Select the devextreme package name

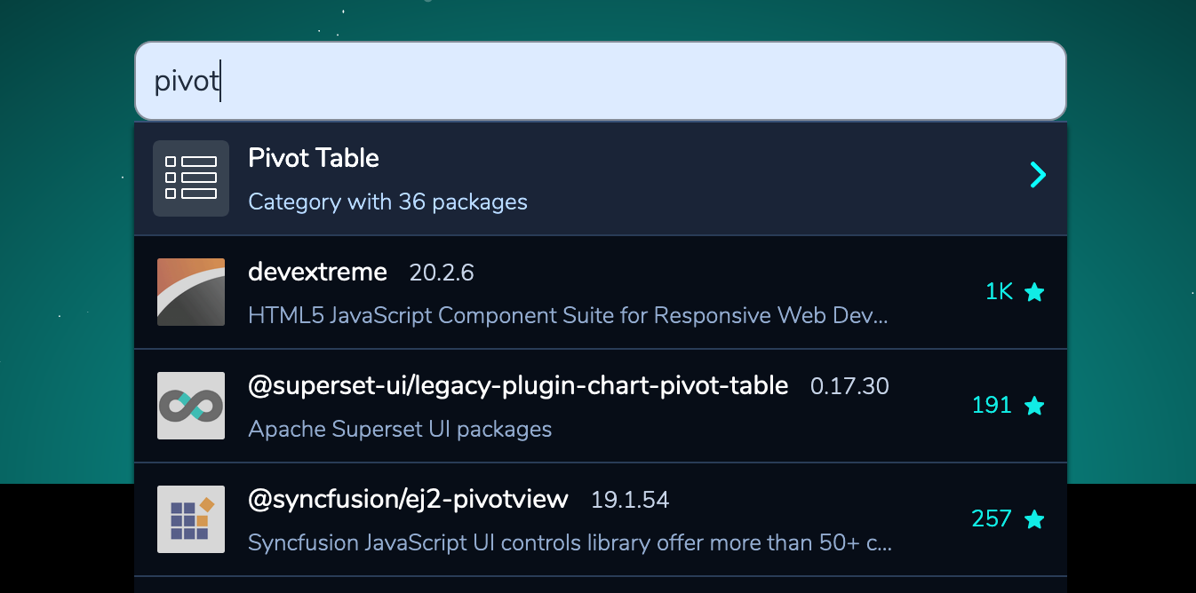pyautogui.click(x=317, y=272)
